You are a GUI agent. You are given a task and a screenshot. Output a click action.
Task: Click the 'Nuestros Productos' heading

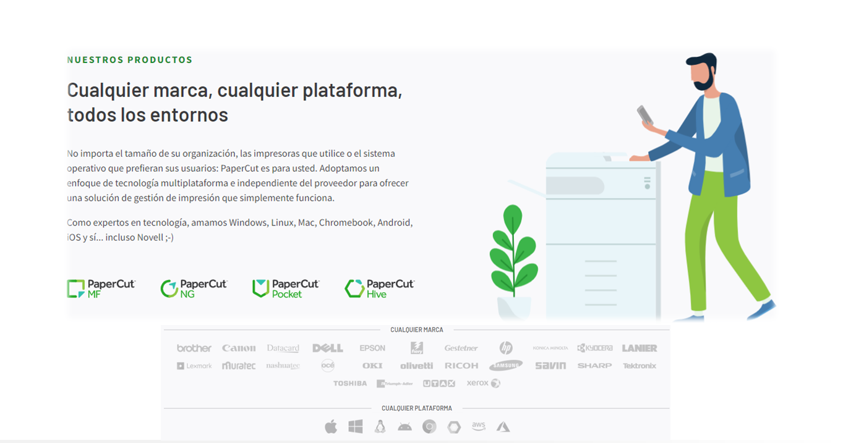(x=130, y=60)
